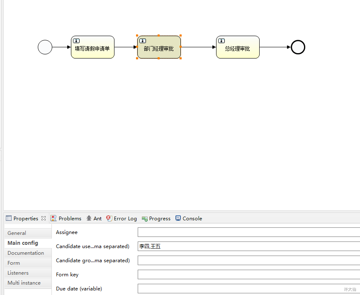Open the Form properties section
The image size is (360, 295).
28,263
